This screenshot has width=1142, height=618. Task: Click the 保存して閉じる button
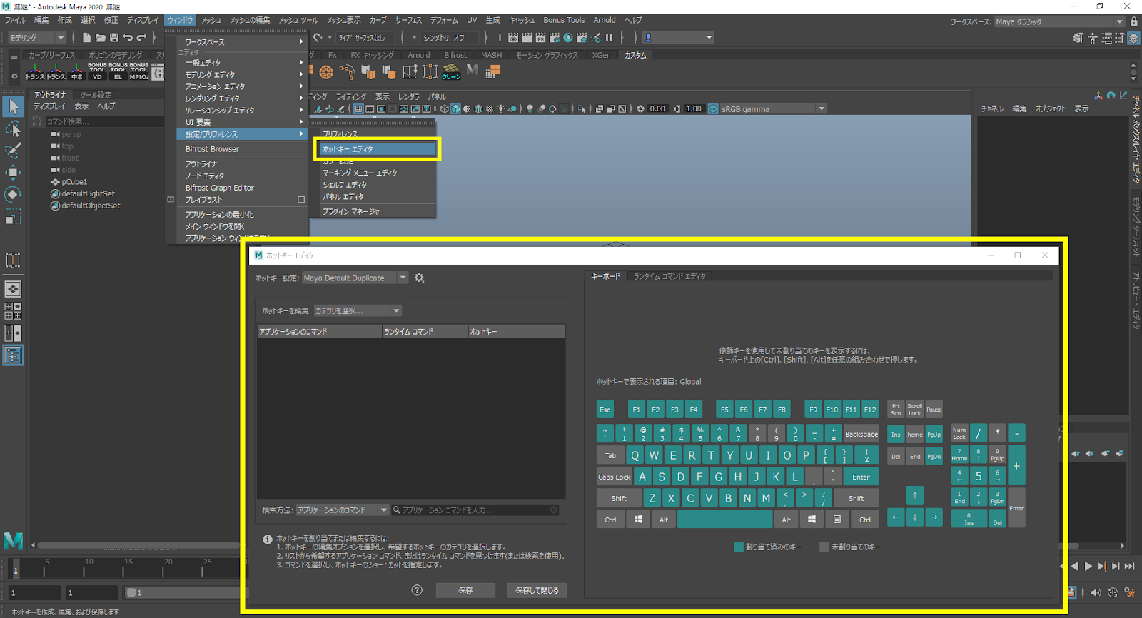[x=537, y=590]
